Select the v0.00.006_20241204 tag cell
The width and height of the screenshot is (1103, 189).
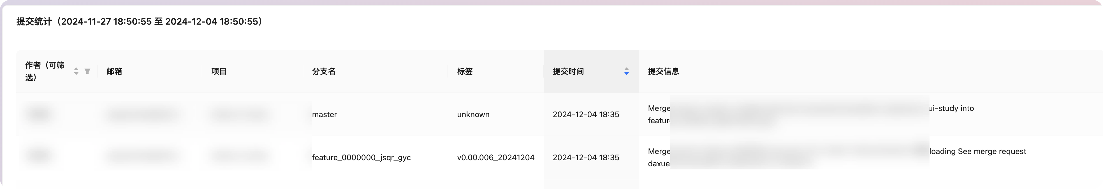click(495, 157)
